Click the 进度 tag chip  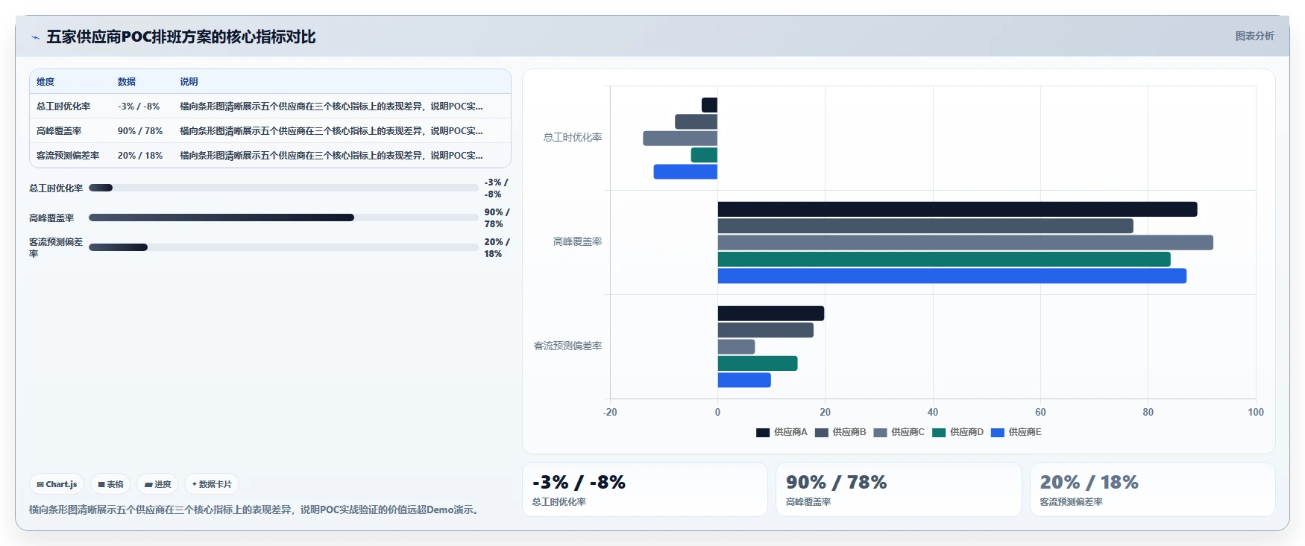(157, 484)
